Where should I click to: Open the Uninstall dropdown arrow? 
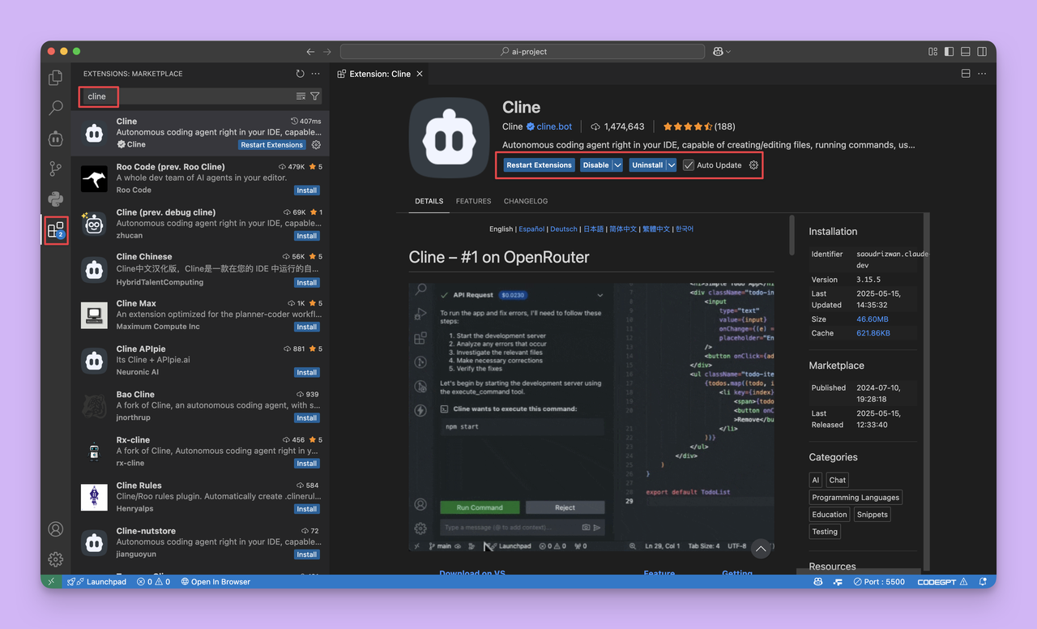coord(672,165)
